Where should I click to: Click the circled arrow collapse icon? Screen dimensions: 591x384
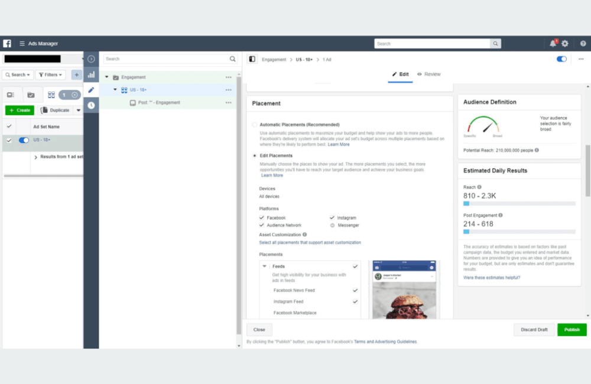[x=91, y=59]
